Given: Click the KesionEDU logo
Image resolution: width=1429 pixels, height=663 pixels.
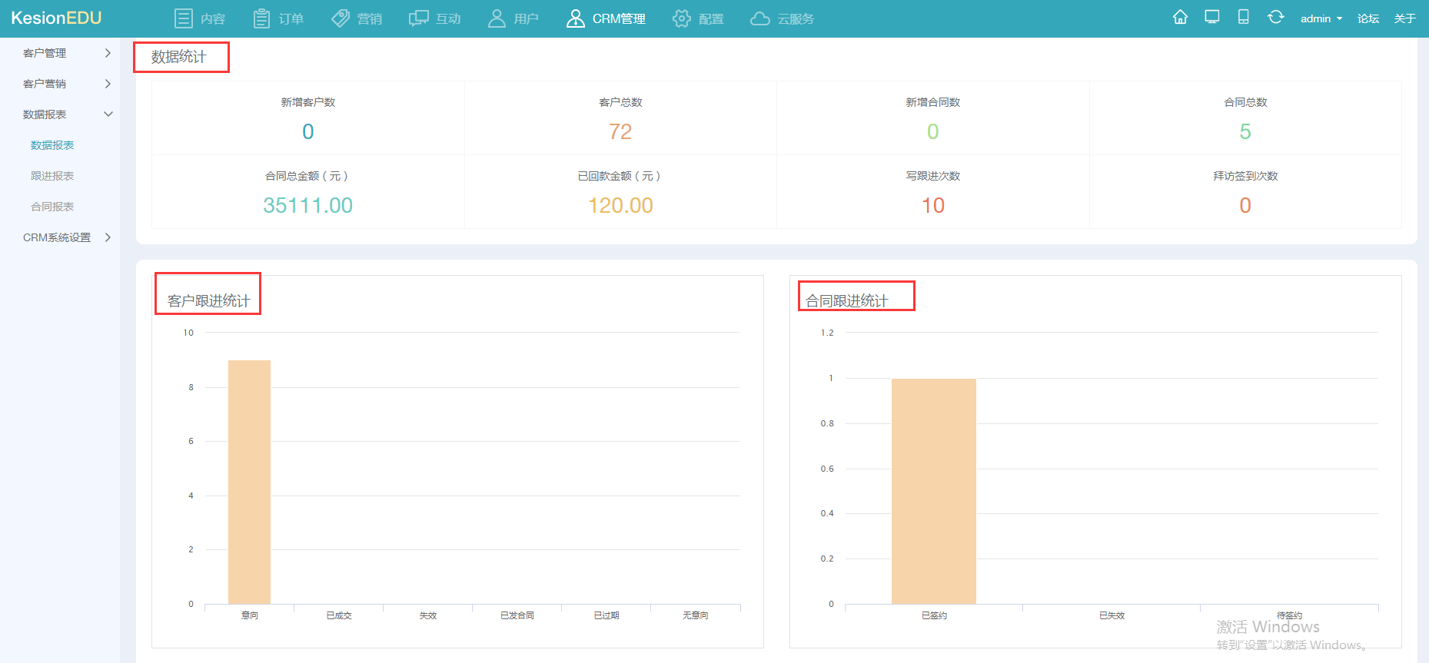Looking at the screenshot, I should click(x=56, y=18).
